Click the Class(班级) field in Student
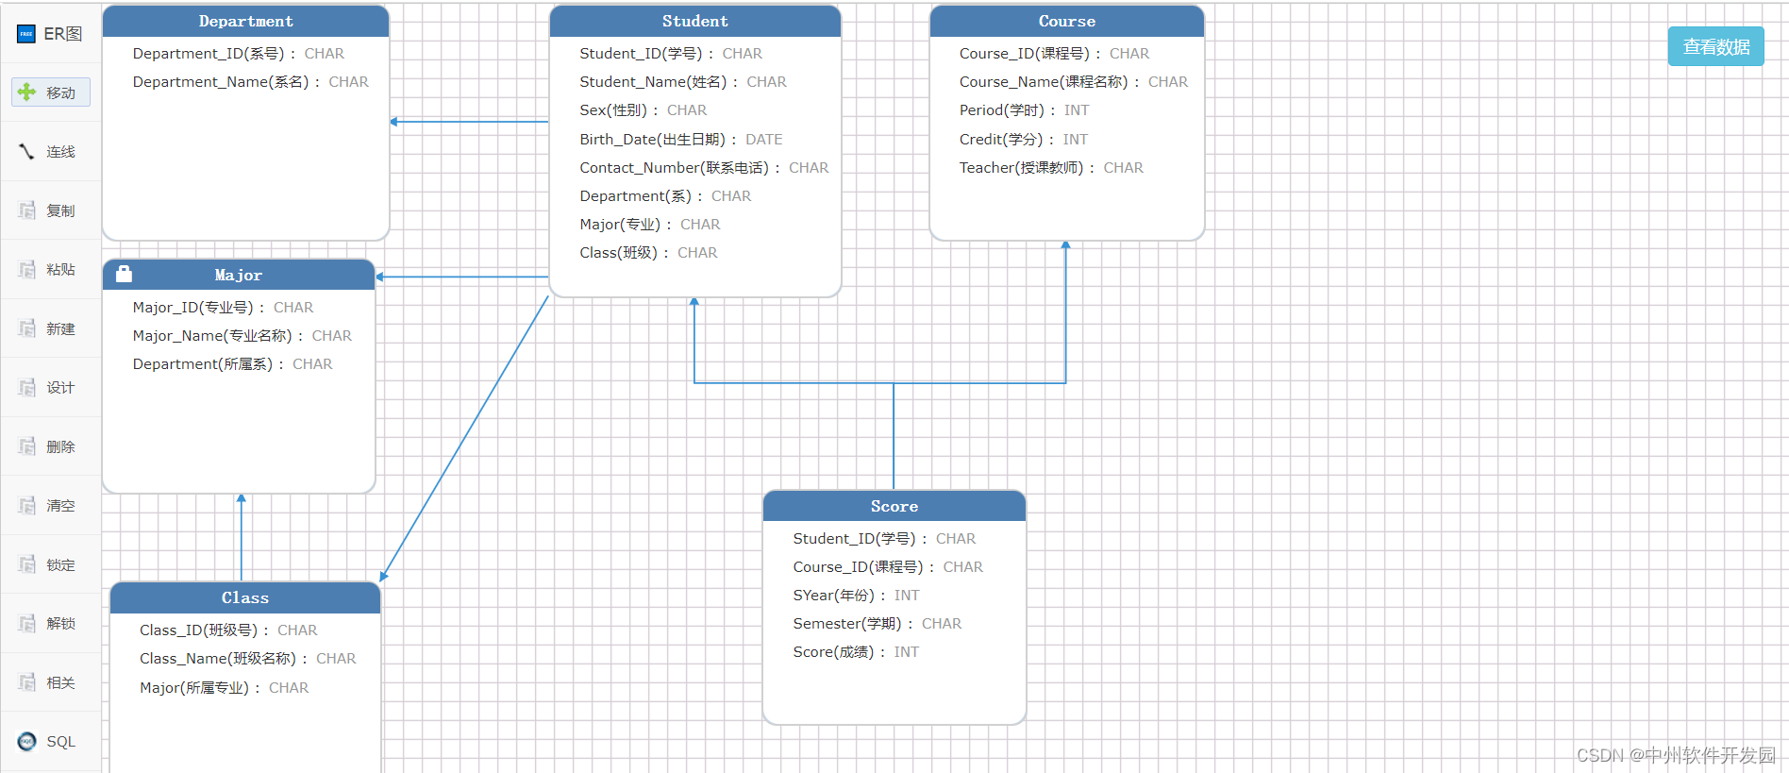 click(x=648, y=253)
